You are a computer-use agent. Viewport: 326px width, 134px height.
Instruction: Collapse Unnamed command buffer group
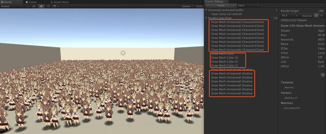(x=206, y=10)
